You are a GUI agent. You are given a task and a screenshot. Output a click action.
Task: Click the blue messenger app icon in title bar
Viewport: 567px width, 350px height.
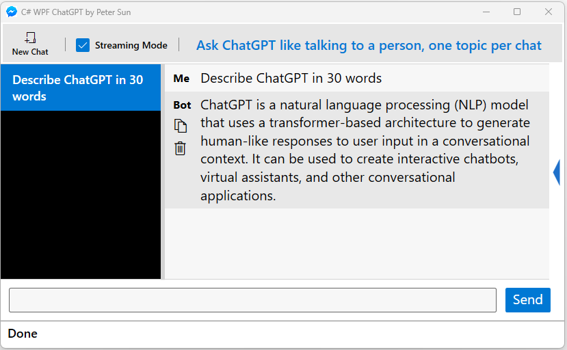(x=12, y=12)
